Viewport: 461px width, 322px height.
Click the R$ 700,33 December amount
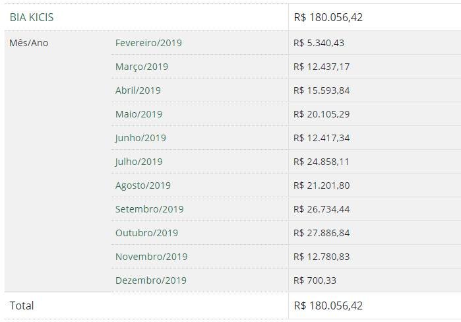tap(315, 280)
